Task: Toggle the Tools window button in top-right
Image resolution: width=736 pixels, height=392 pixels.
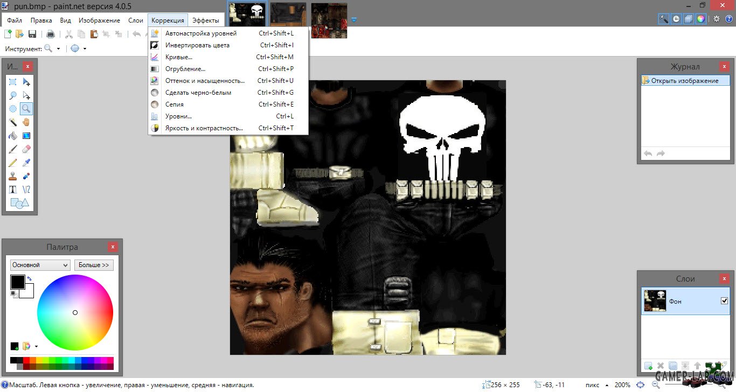Action: pos(664,19)
